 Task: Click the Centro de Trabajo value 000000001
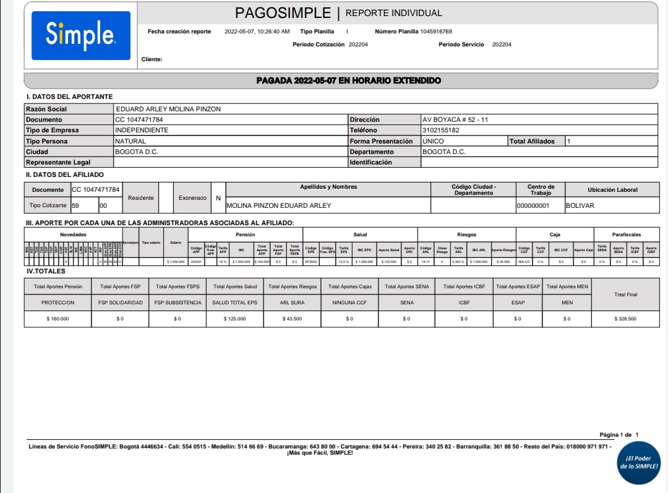pos(533,205)
